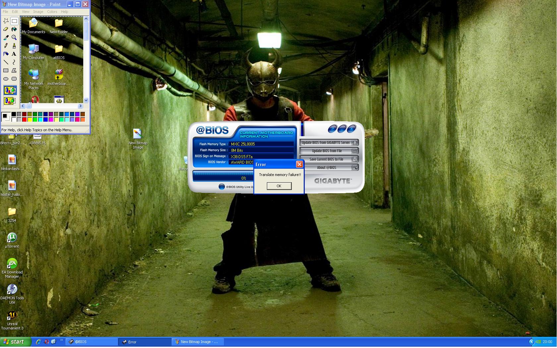This screenshot has height=348, width=557.
Task: Pick the Rectangle shape tool in Paint
Action: coord(6,70)
